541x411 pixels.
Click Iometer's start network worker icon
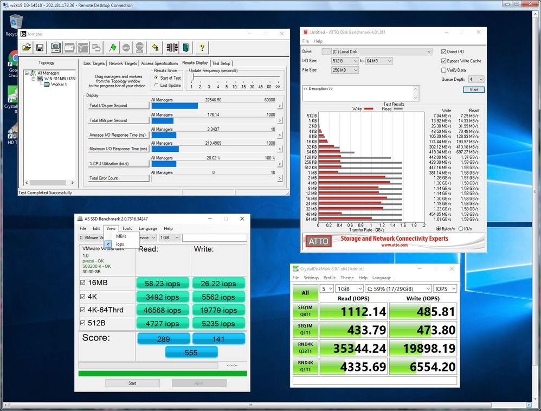[83, 48]
